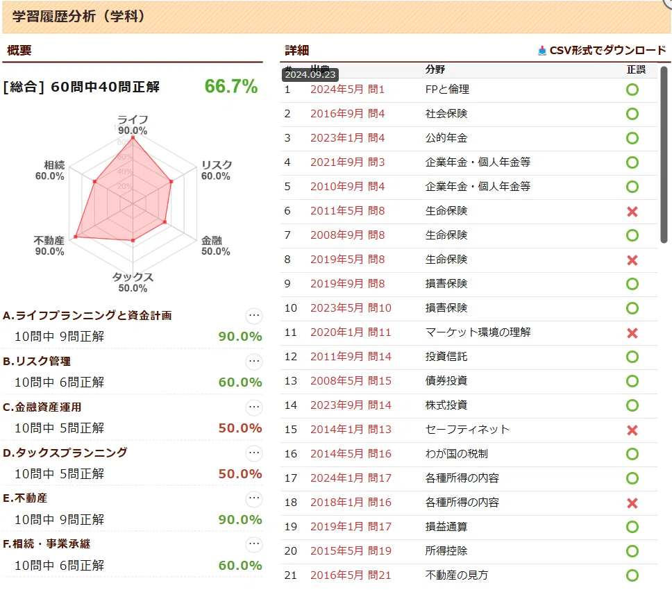The width and height of the screenshot is (672, 590).
Task: Click the 学習履歴分析（学科） page header
Action: [x=79, y=16]
